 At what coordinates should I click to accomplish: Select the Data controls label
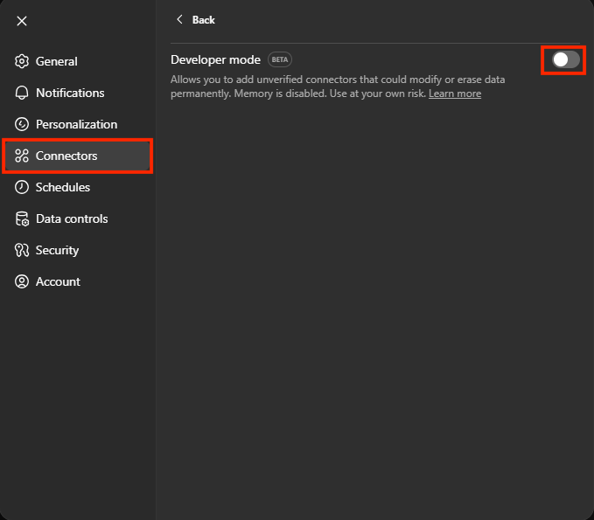[x=72, y=218]
